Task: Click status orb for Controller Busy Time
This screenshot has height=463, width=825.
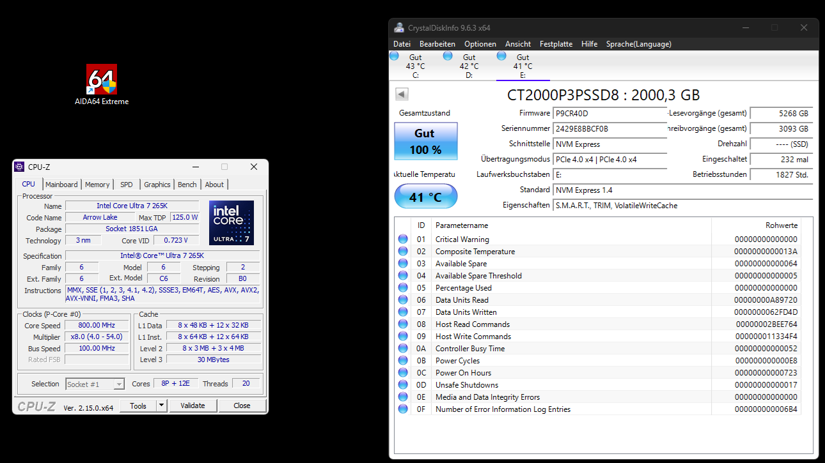Action: coord(403,349)
